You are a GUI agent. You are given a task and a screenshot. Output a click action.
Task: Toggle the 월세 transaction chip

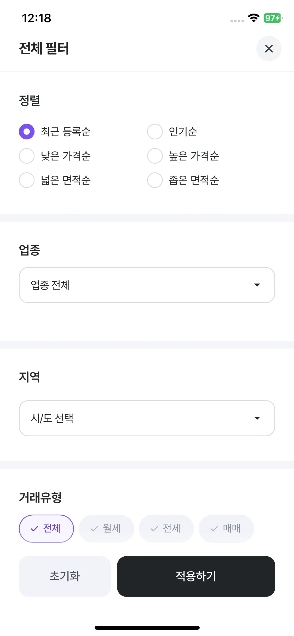(x=106, y=528)
